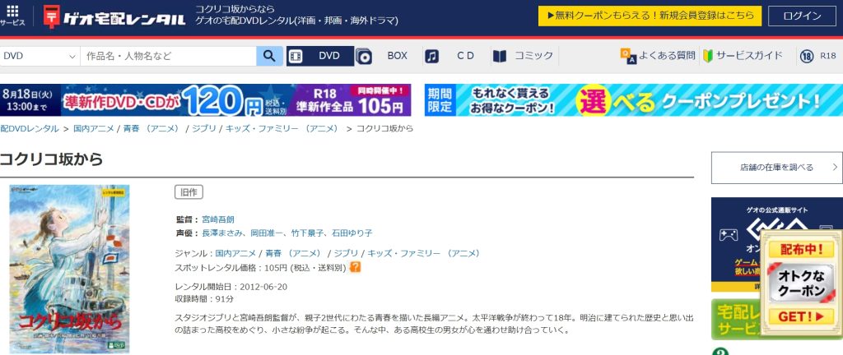
Task: Click the service guide beginner mark icon
Action: [x=708, y=56]
